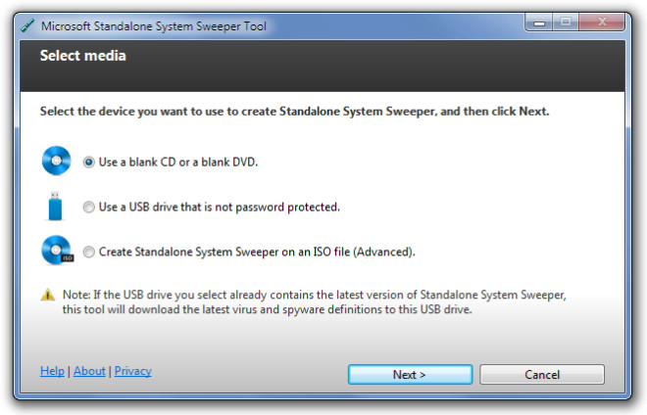Click the blue USB drive icon

(x=55, y=207)
